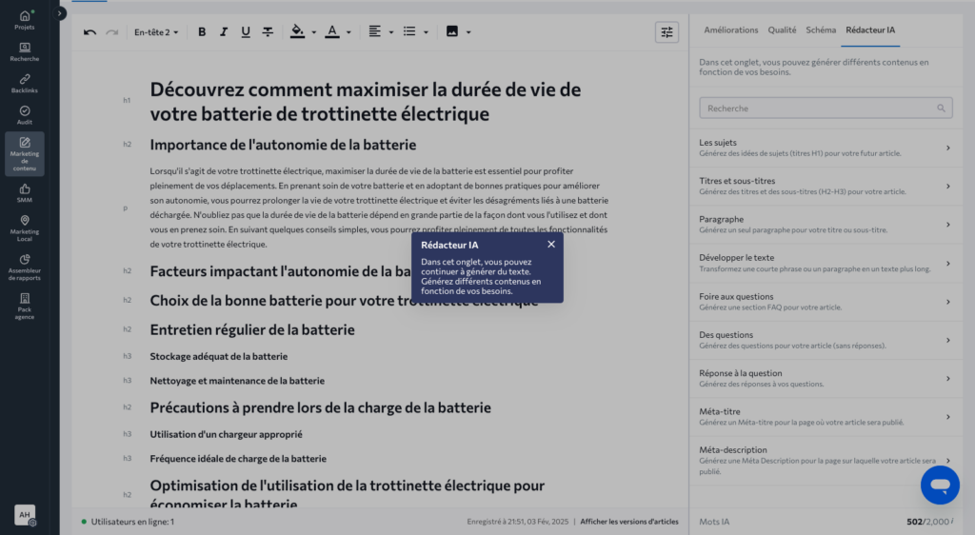
Task: Switch to the Qualité tab
Action: pyautogui.click(x=782, y=30)
